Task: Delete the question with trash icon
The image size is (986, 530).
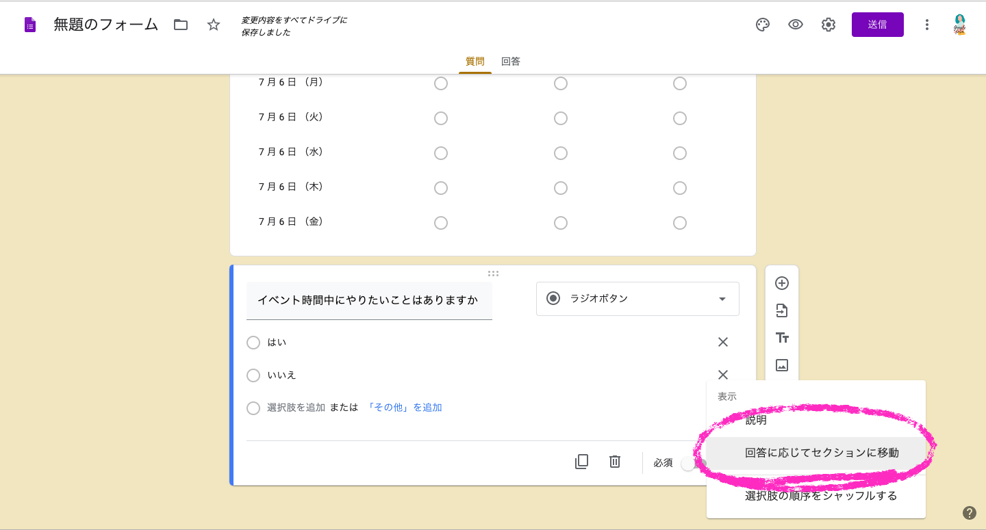Action: (x=615, y=462)
